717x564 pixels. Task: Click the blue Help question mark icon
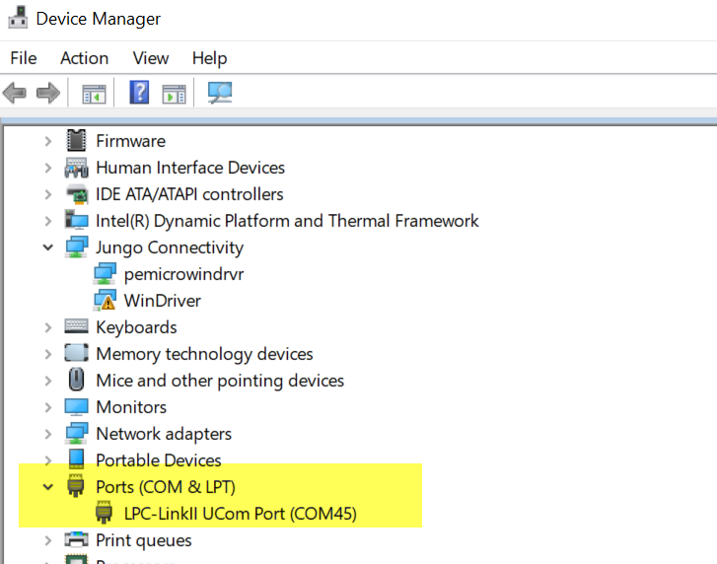[x=139, y=94]
